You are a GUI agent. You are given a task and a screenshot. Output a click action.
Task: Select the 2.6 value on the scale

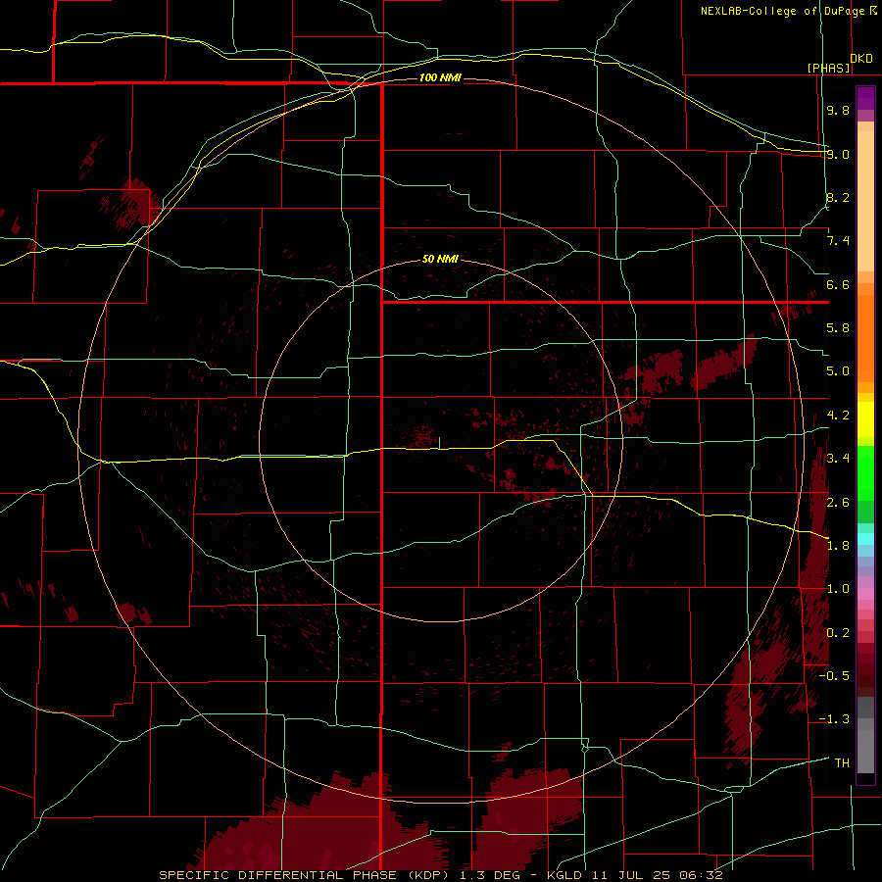838,503
